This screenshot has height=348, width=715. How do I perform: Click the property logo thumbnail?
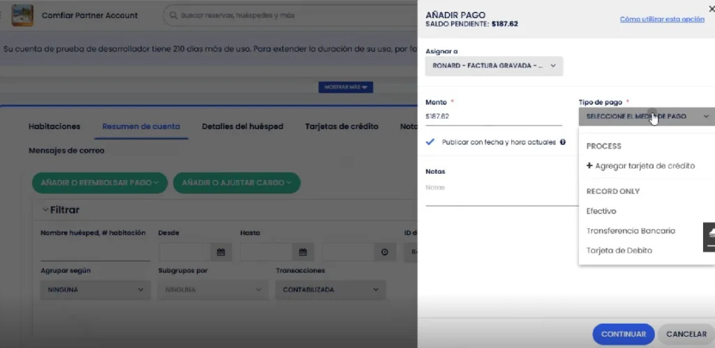[x=22, y=15]
